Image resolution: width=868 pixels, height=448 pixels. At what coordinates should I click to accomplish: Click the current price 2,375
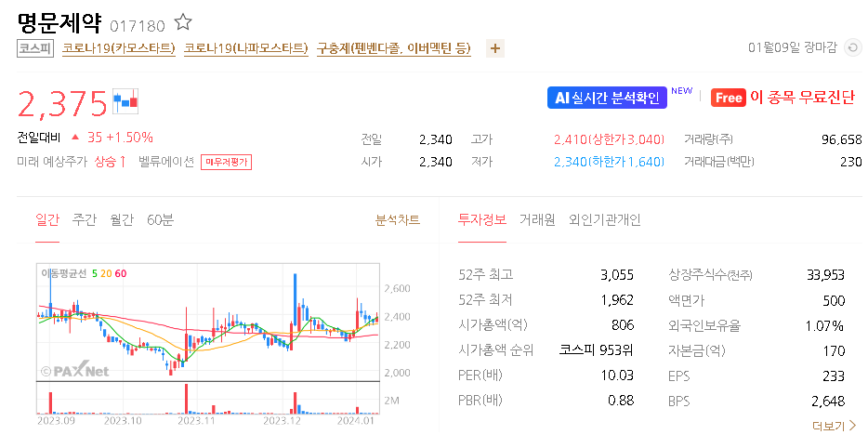tap(62, 103)
